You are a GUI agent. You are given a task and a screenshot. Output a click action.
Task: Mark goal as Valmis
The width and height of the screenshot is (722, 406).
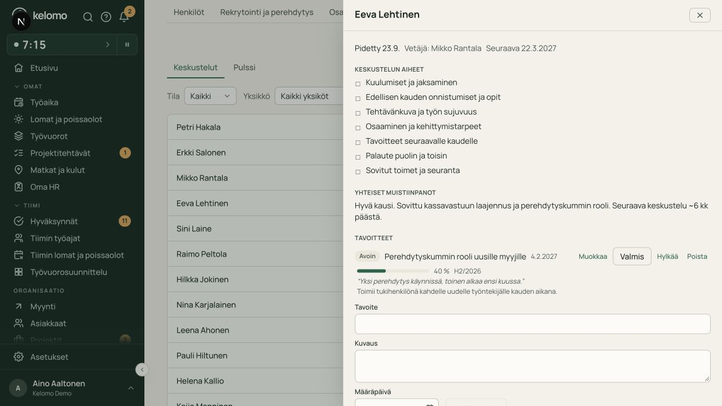tap(632, 257)
